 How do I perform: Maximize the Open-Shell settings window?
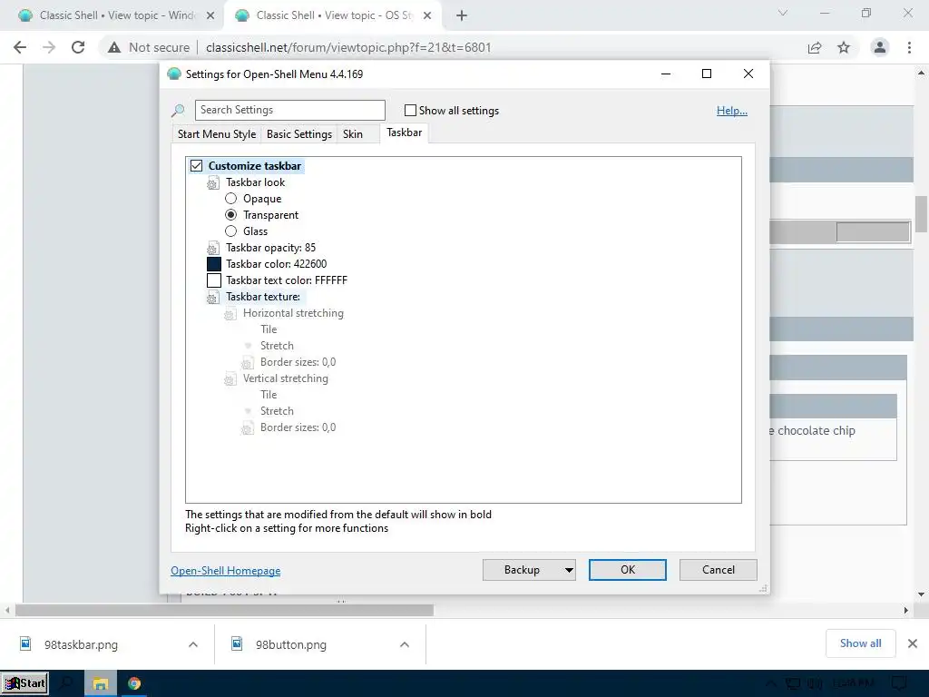[706, 74]
